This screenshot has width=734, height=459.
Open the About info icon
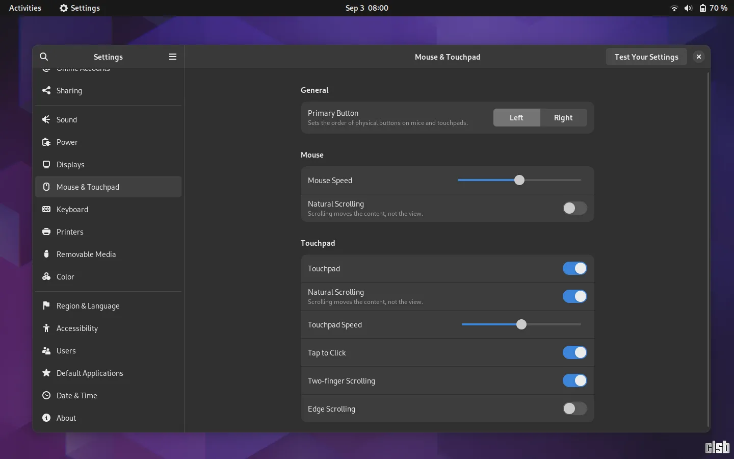pos(46,418)
